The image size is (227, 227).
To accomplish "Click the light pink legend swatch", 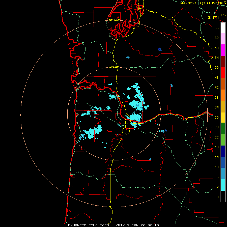I will pyautogui.click(x=223, y=39).
